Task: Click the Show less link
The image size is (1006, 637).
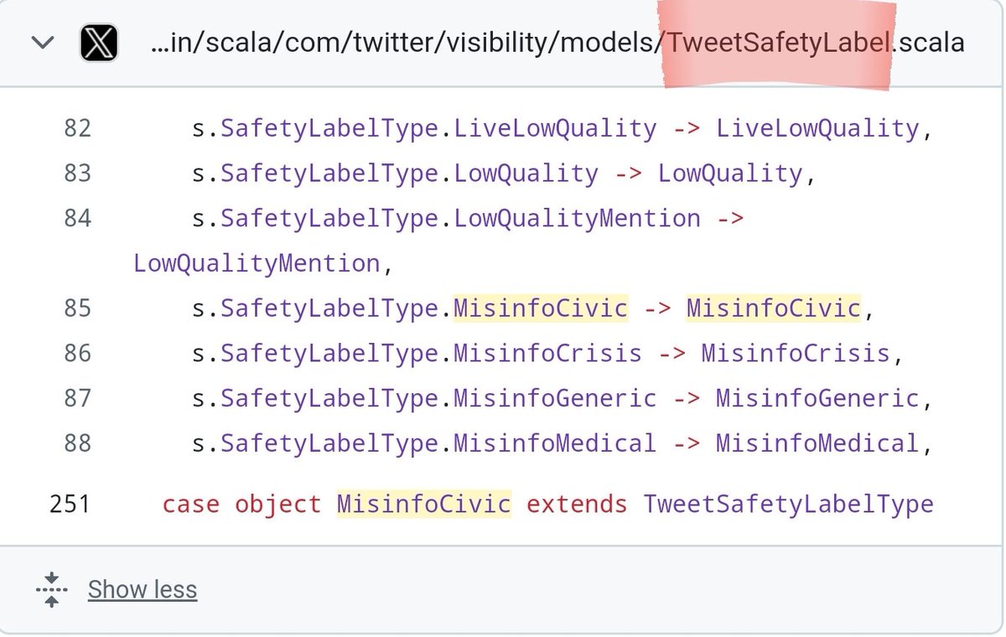Action: [143, 589]
